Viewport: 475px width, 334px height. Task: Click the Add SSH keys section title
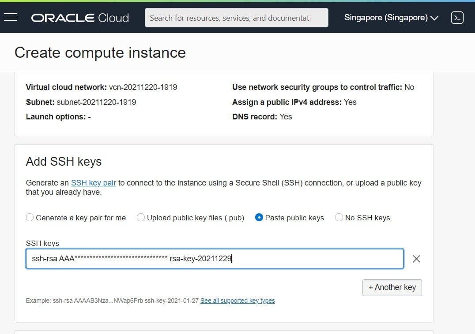click(64, 161)
